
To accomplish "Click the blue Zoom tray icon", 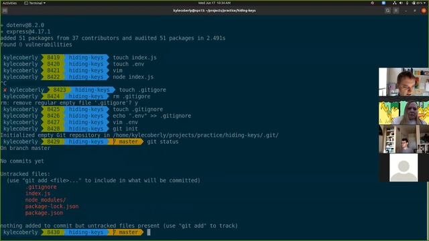I will (383, 3).
